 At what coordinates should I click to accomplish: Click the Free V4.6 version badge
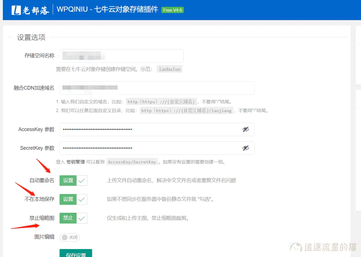tap(172, 10)
